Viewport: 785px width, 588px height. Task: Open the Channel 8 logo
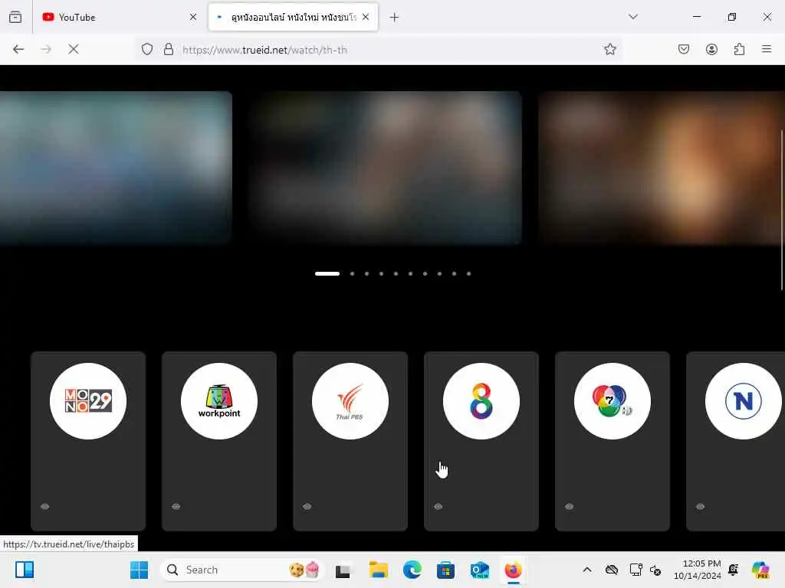(481, 401)
